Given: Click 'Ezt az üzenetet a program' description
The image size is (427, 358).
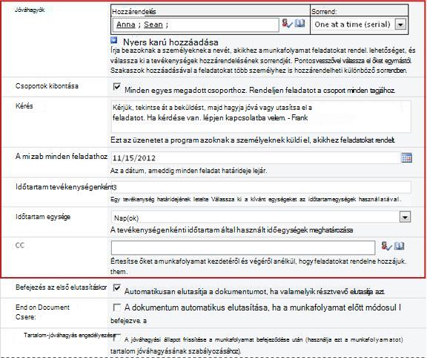Looking at the screenshot, I should coord(253,140).
